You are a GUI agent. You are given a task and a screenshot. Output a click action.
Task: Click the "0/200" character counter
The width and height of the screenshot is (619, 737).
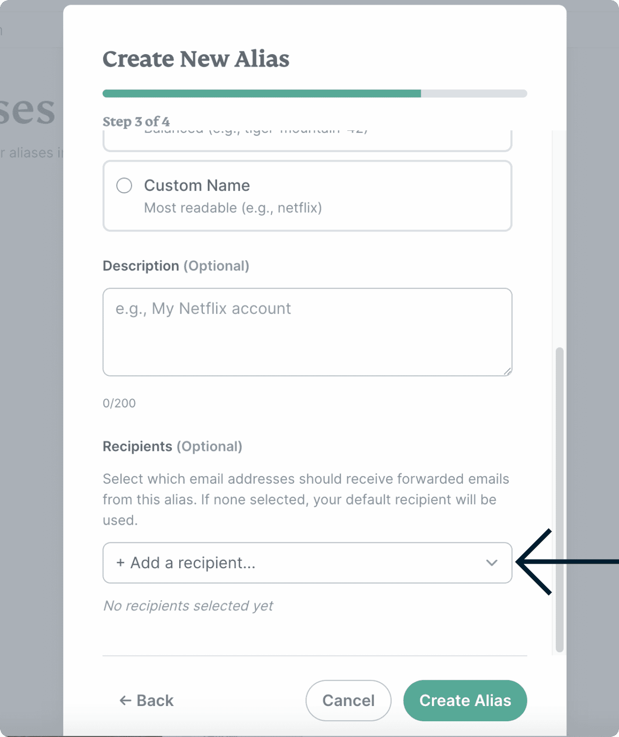(x=119, y=403)
